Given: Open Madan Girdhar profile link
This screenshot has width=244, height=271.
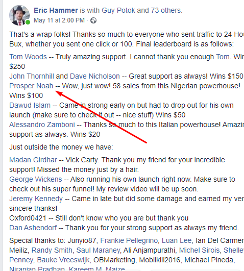Looking at the screenshot, I should pos(33,160).
